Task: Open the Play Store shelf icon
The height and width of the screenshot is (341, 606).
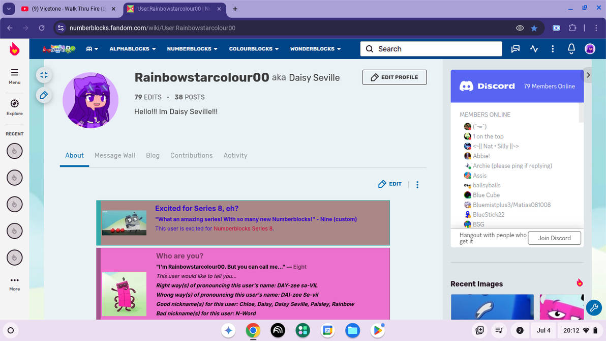Action: click(378, 330)
